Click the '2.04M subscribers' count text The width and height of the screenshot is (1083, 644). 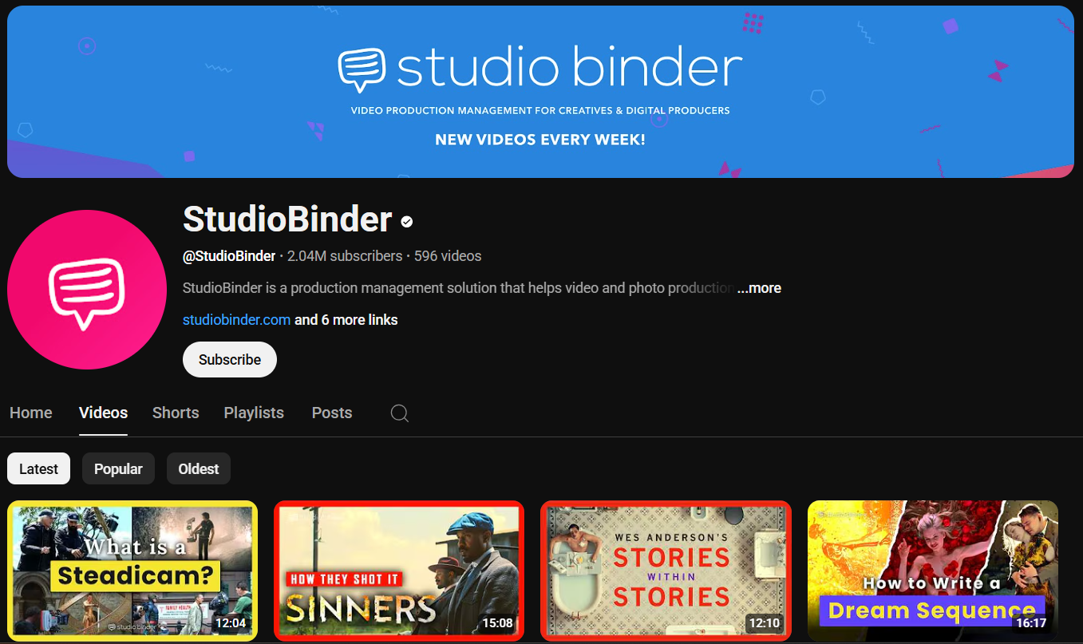coord(345,256)
